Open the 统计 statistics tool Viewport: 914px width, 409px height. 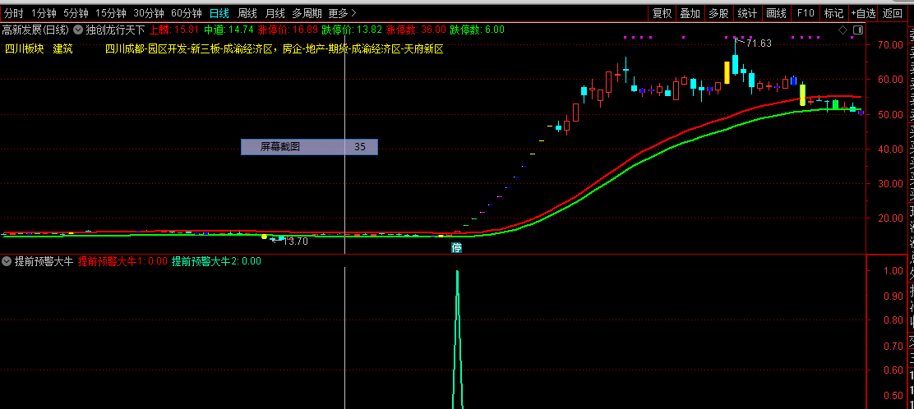click(747, 13)
